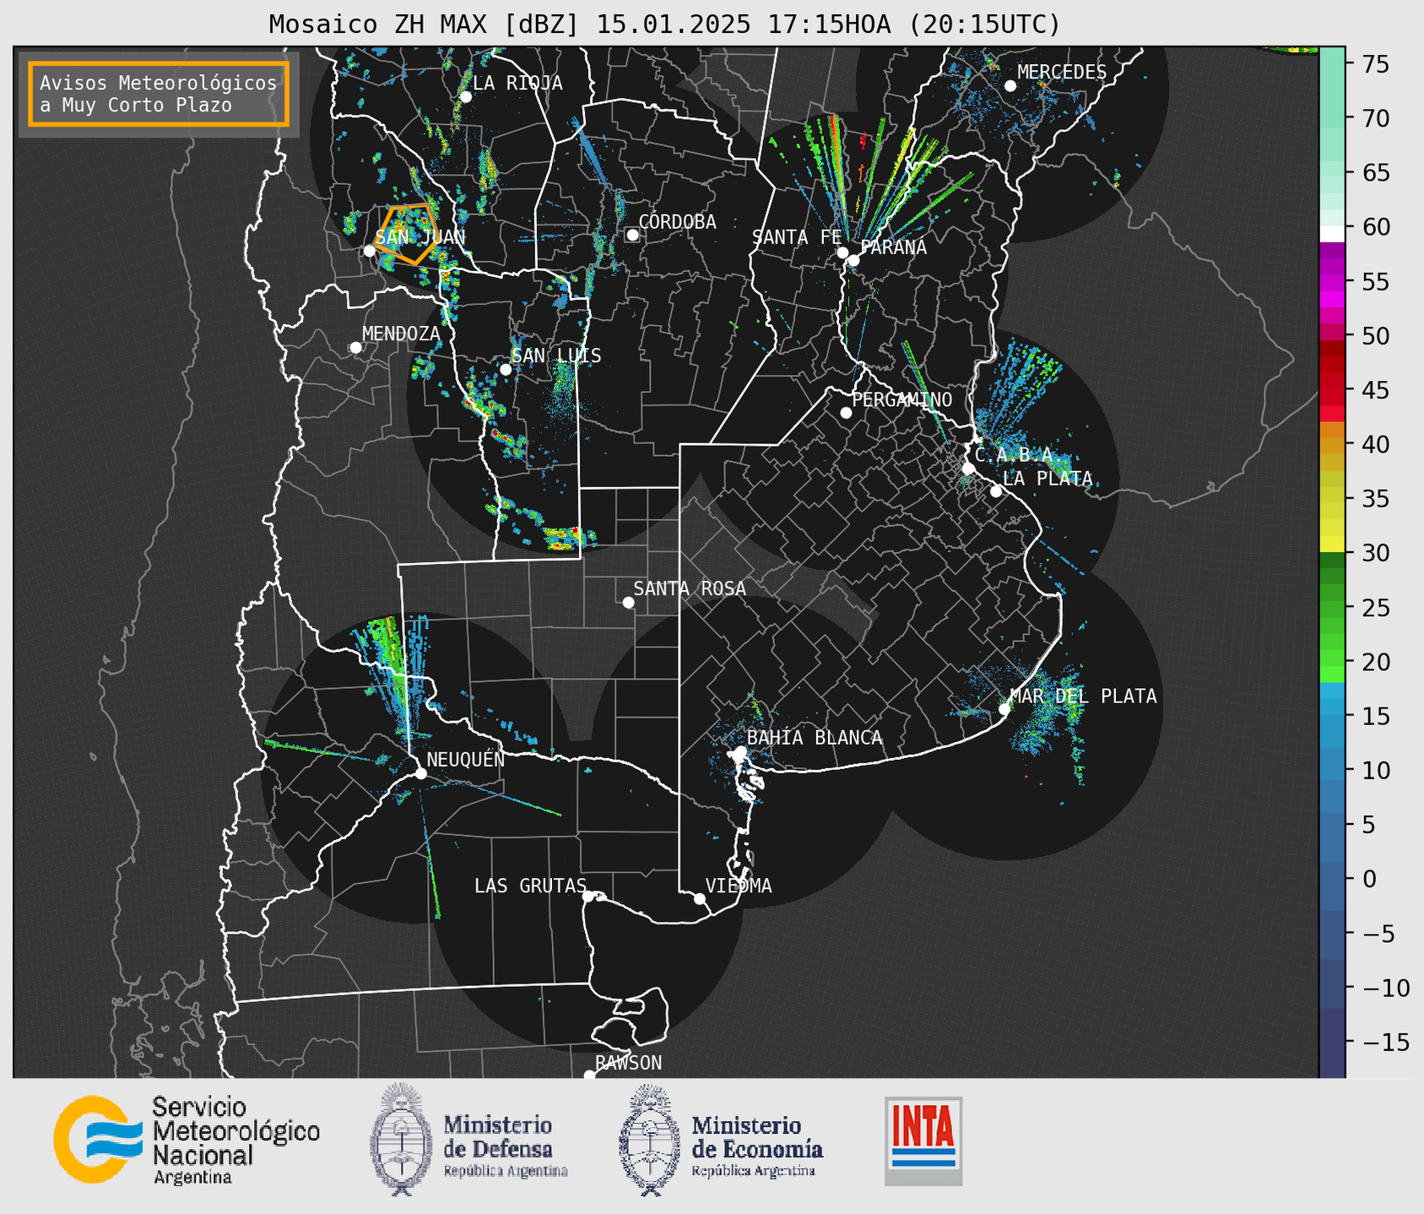Click the SANTA FE city label
The height and width of the screenshot is (1214, 1424).
[x=796, y=237]
